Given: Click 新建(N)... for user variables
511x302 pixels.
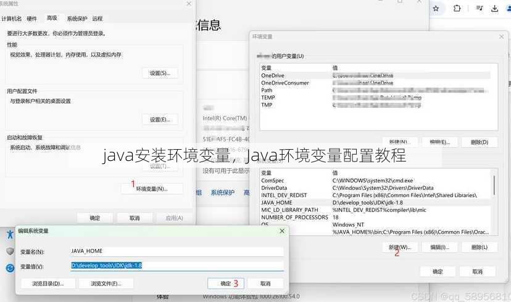Looking at the screenshot, I should tap(400, 142).
